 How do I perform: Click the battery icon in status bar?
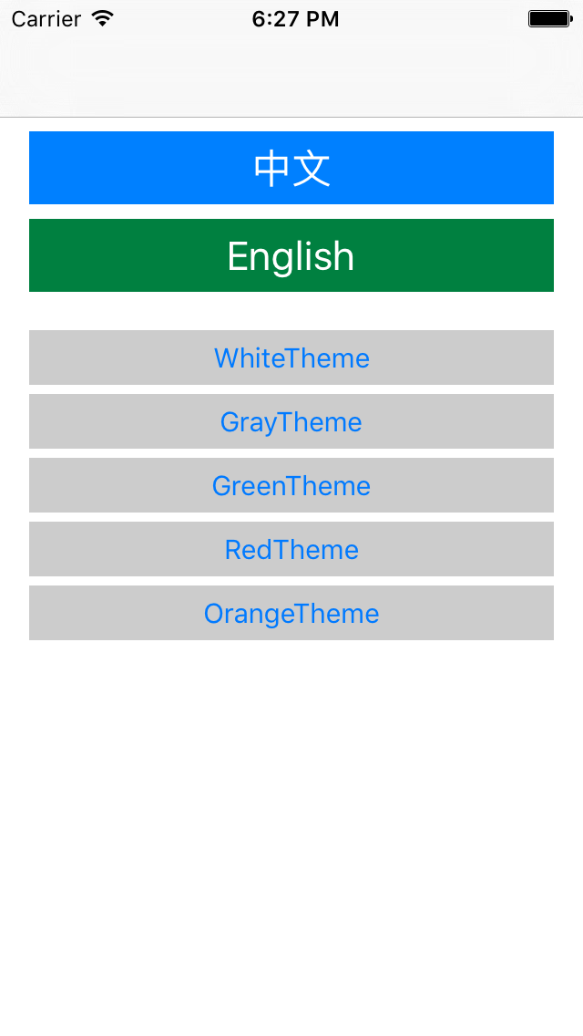550,18
